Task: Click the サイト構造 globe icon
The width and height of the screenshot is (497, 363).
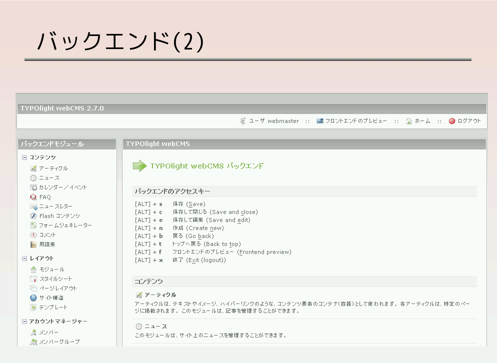Action: tap(33, 297)
